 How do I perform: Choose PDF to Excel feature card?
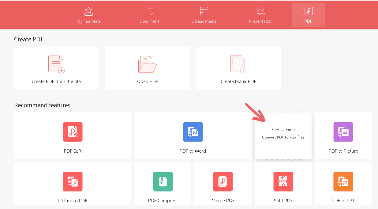click(283, 136)
